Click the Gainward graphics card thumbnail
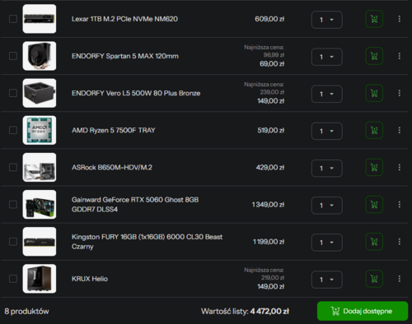 pos(40,205)
